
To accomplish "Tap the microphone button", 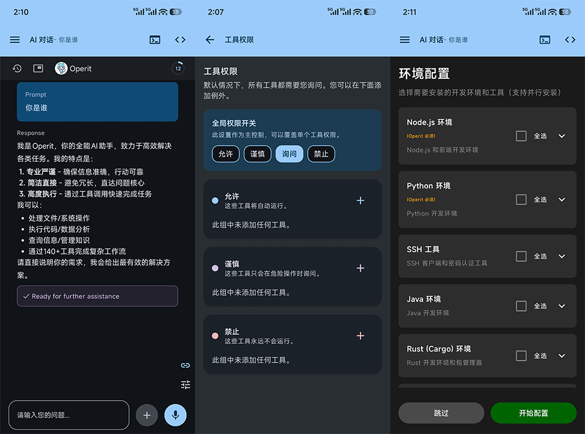I will click(x=175, y=415).
